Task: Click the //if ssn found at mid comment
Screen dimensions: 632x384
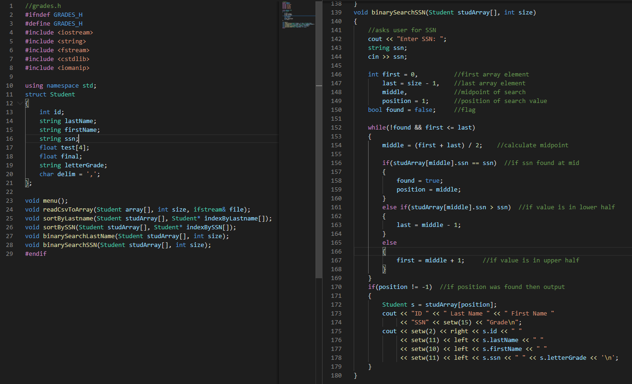Action: tap(542, 163)
